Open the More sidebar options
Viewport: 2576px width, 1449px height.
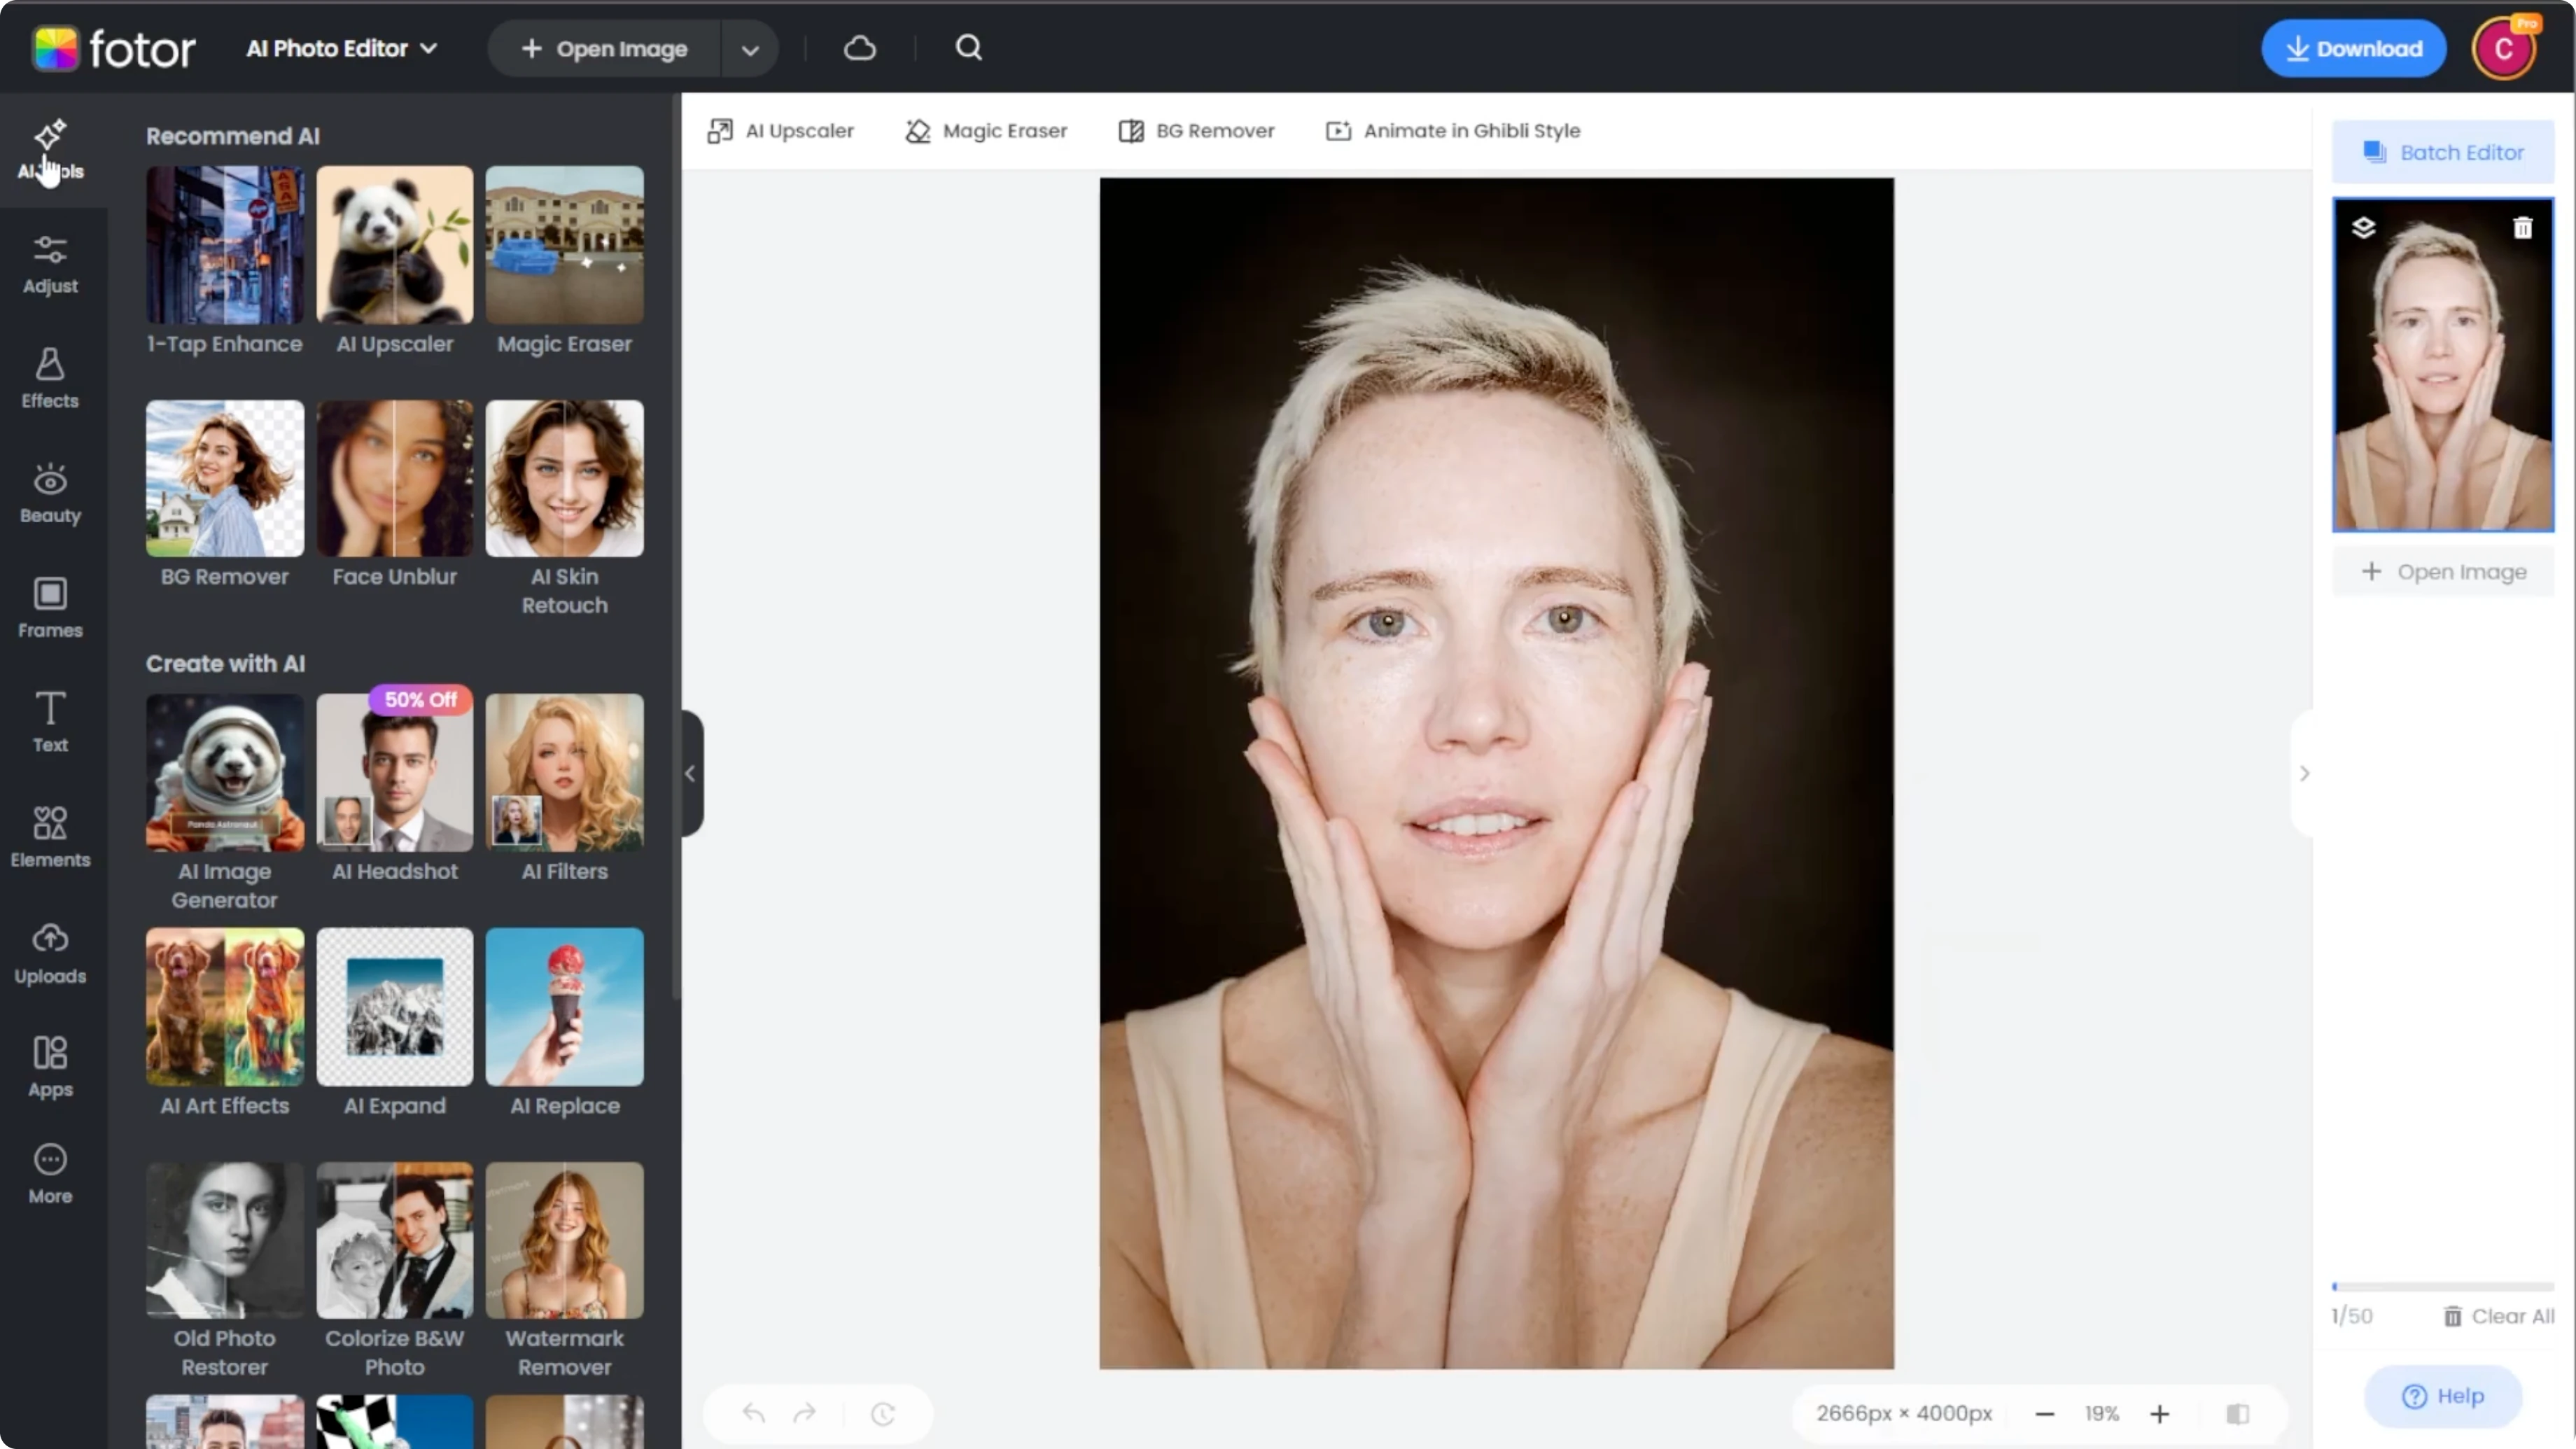click(x=50, y=1175)
